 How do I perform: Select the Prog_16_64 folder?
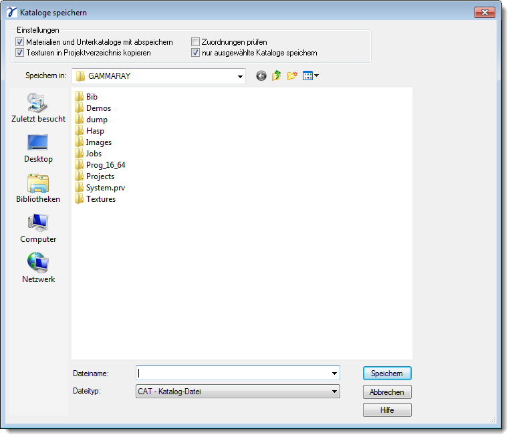(x=100, y=165)
